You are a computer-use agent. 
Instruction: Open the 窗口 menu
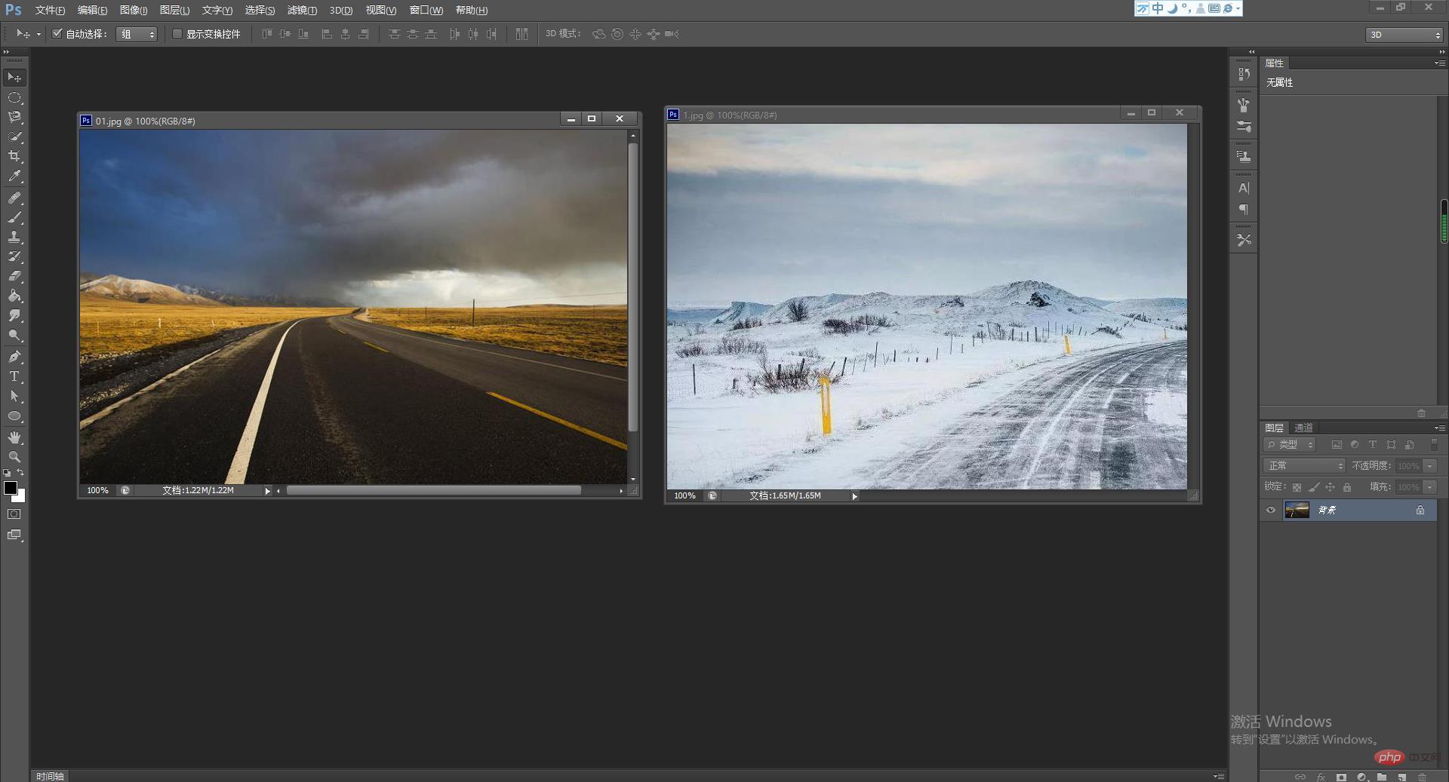point(426,11)
